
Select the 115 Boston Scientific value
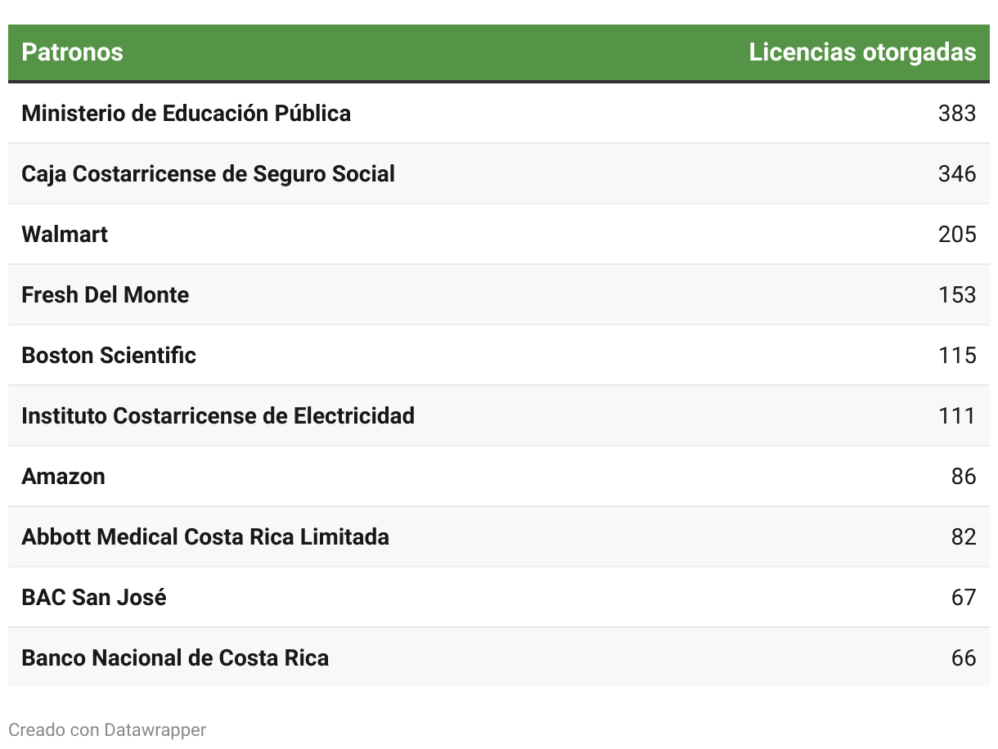(x=957, y=356)
